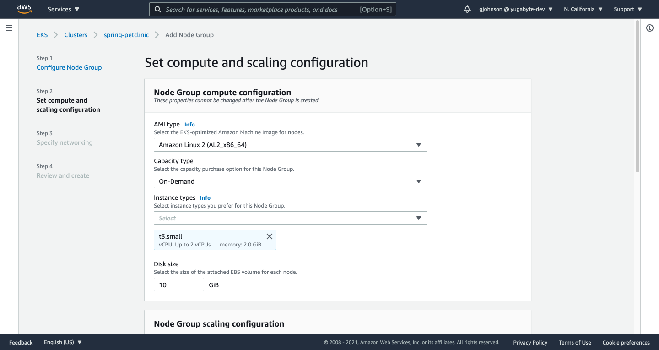Return to Configure Node Group step

(69, 67)
